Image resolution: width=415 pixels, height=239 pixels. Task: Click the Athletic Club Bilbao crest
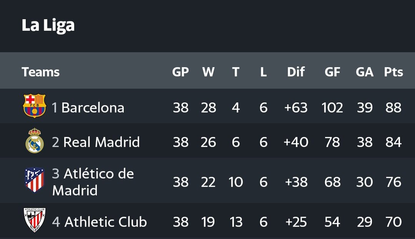(35, 220)
